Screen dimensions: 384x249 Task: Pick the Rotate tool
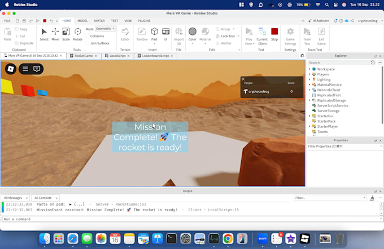[77, 34]
